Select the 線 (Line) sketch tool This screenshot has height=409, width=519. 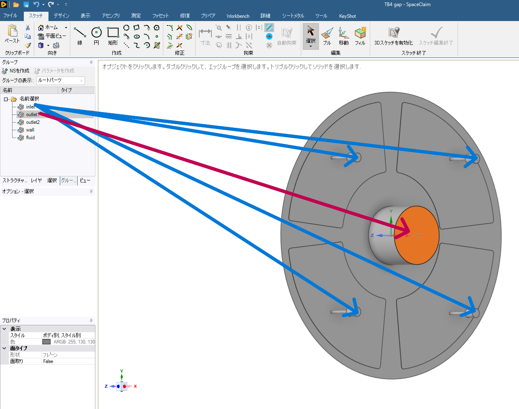(x=80, y=35)
